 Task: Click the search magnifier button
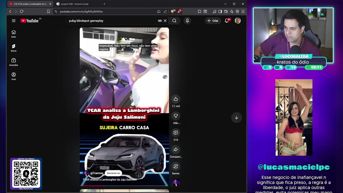tap(174, 21)
